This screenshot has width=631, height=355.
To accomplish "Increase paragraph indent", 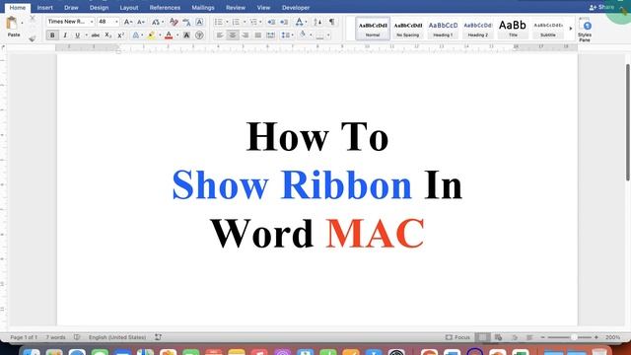I will (284, 22).
